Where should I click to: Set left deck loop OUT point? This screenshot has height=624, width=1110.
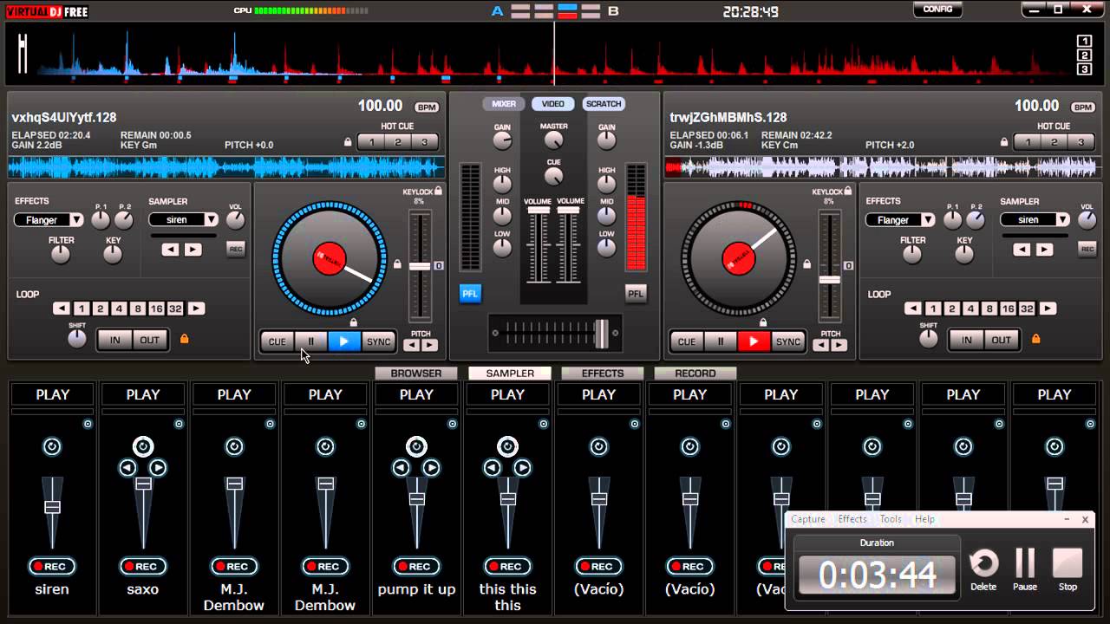pyautogui.click(x=150, y=340)
